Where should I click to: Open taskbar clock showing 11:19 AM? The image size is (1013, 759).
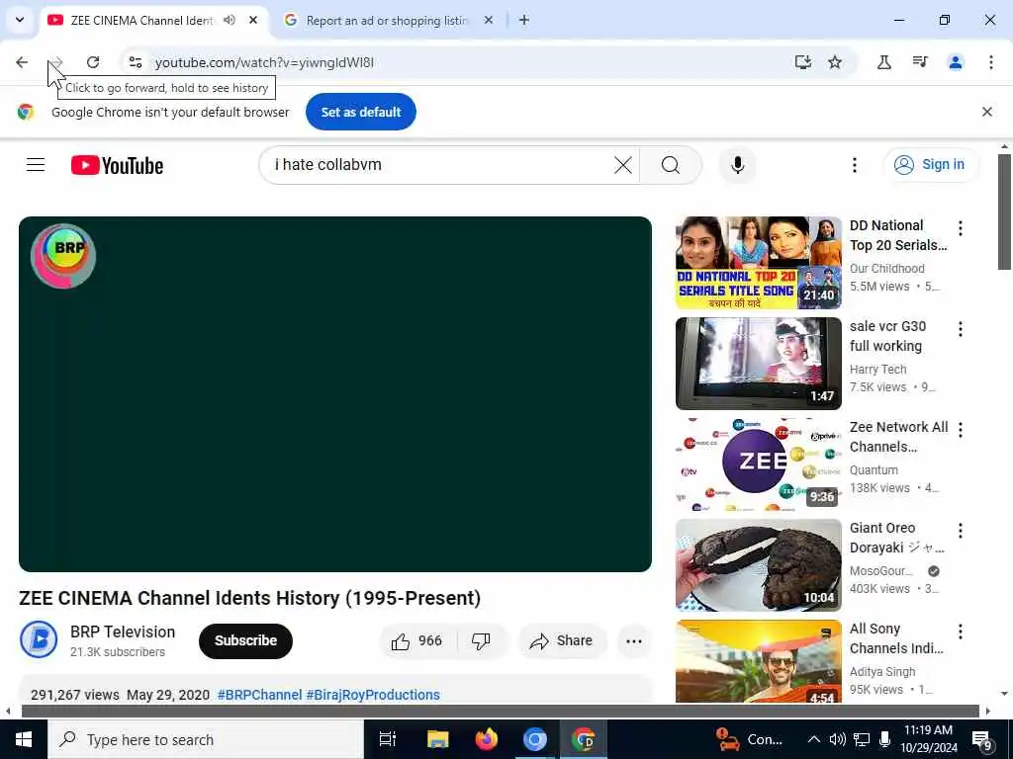pos(928,739)
